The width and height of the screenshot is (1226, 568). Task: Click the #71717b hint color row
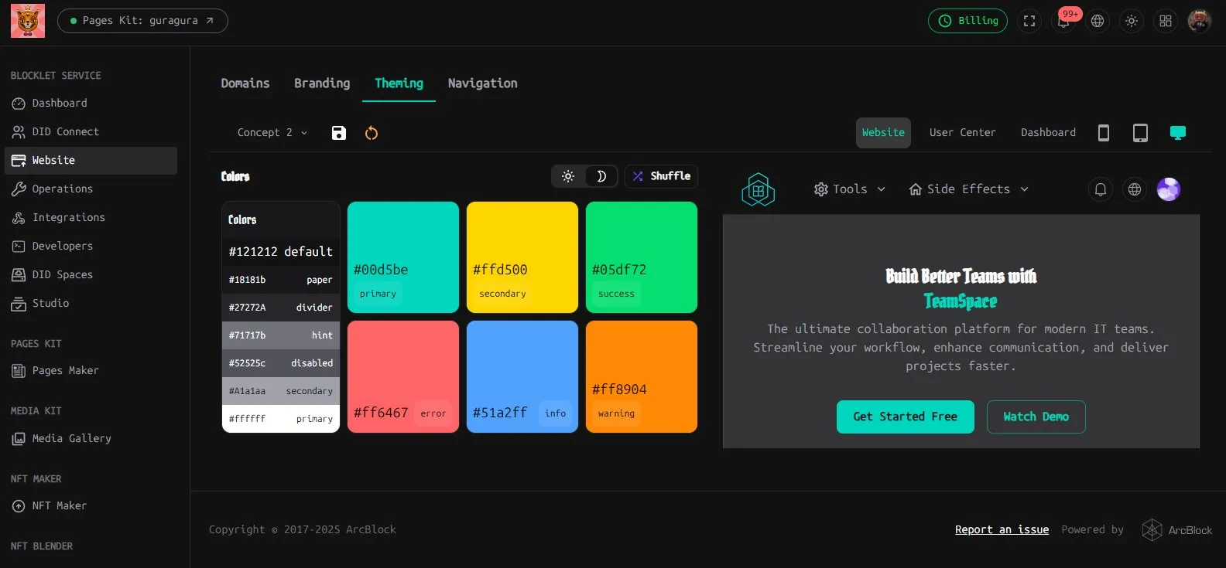281,335
